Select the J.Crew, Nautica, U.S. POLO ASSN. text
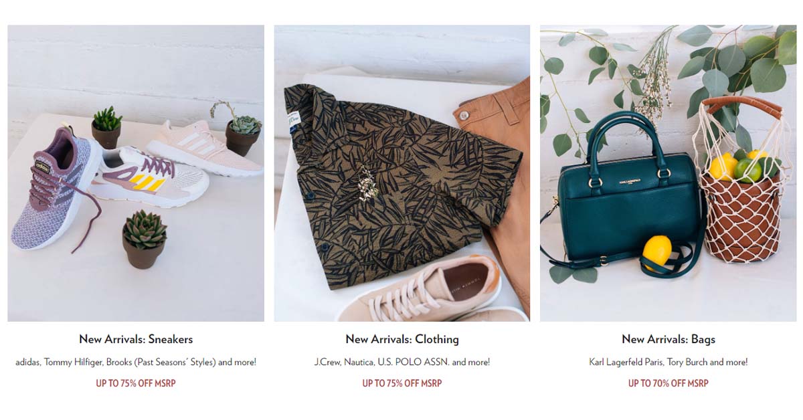The width and height of the screenshot is (803, 420). (x=402, y=362)
